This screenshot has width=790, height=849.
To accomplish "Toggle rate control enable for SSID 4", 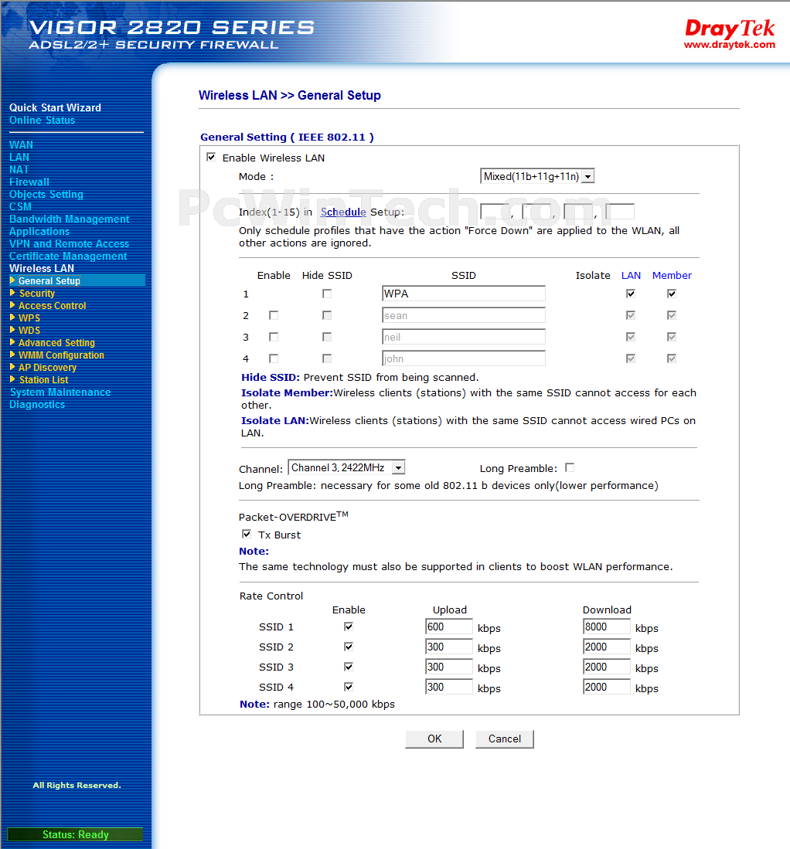I will pos(349,687).
